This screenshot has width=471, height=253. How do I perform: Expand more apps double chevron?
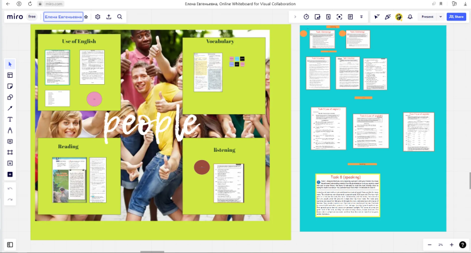click(x=361, y=17)
